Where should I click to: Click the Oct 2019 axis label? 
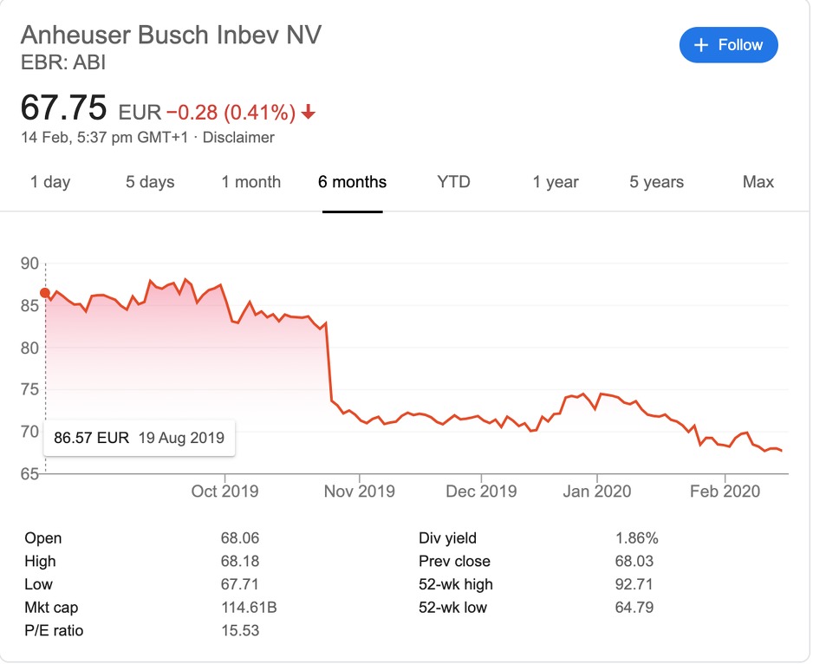(224, 491)
